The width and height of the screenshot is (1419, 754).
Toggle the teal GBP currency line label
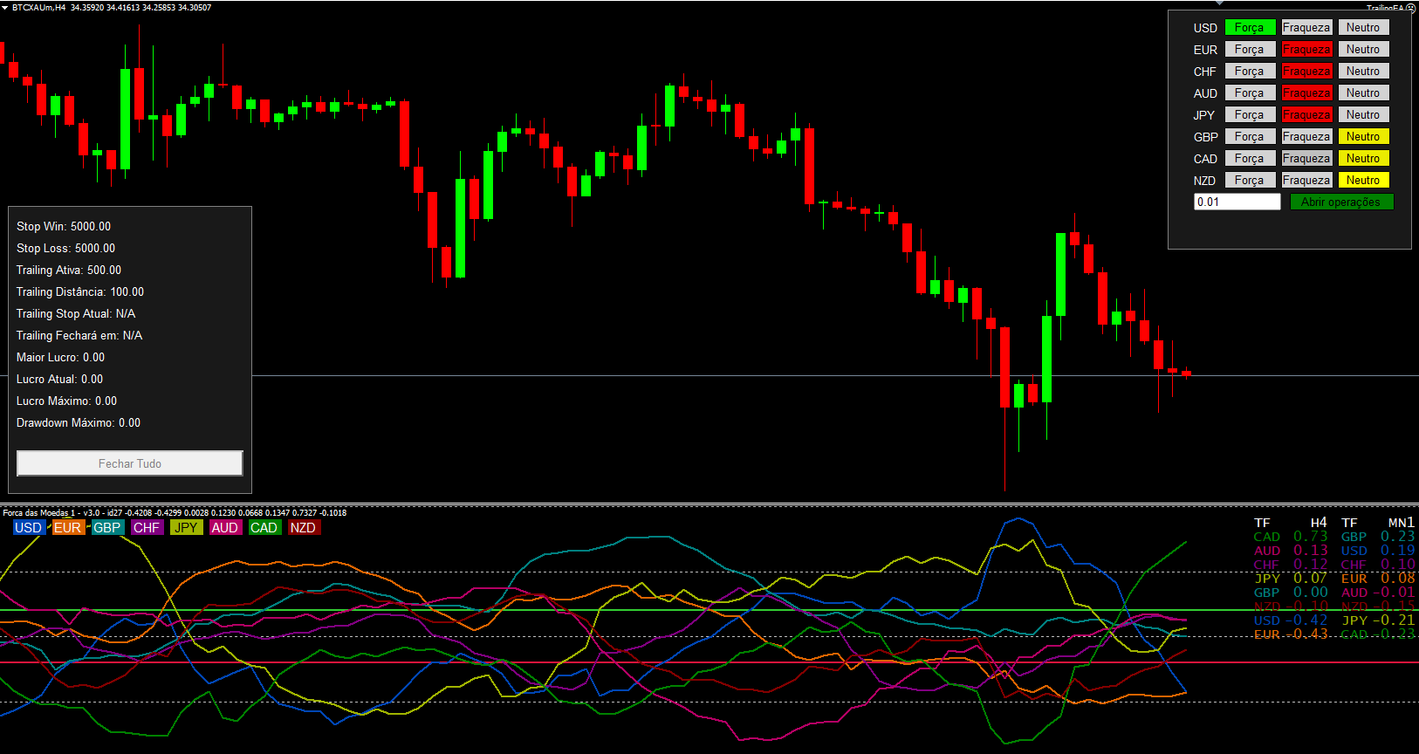click(x=106, y=527)
